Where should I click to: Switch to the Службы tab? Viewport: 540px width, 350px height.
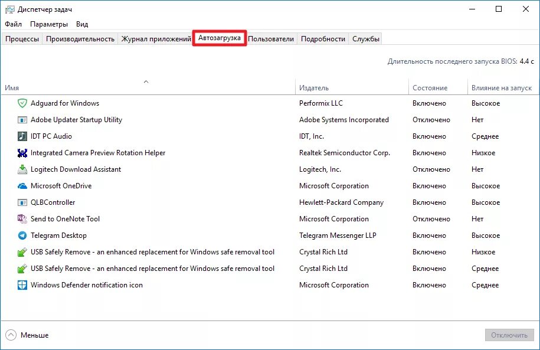366,39
